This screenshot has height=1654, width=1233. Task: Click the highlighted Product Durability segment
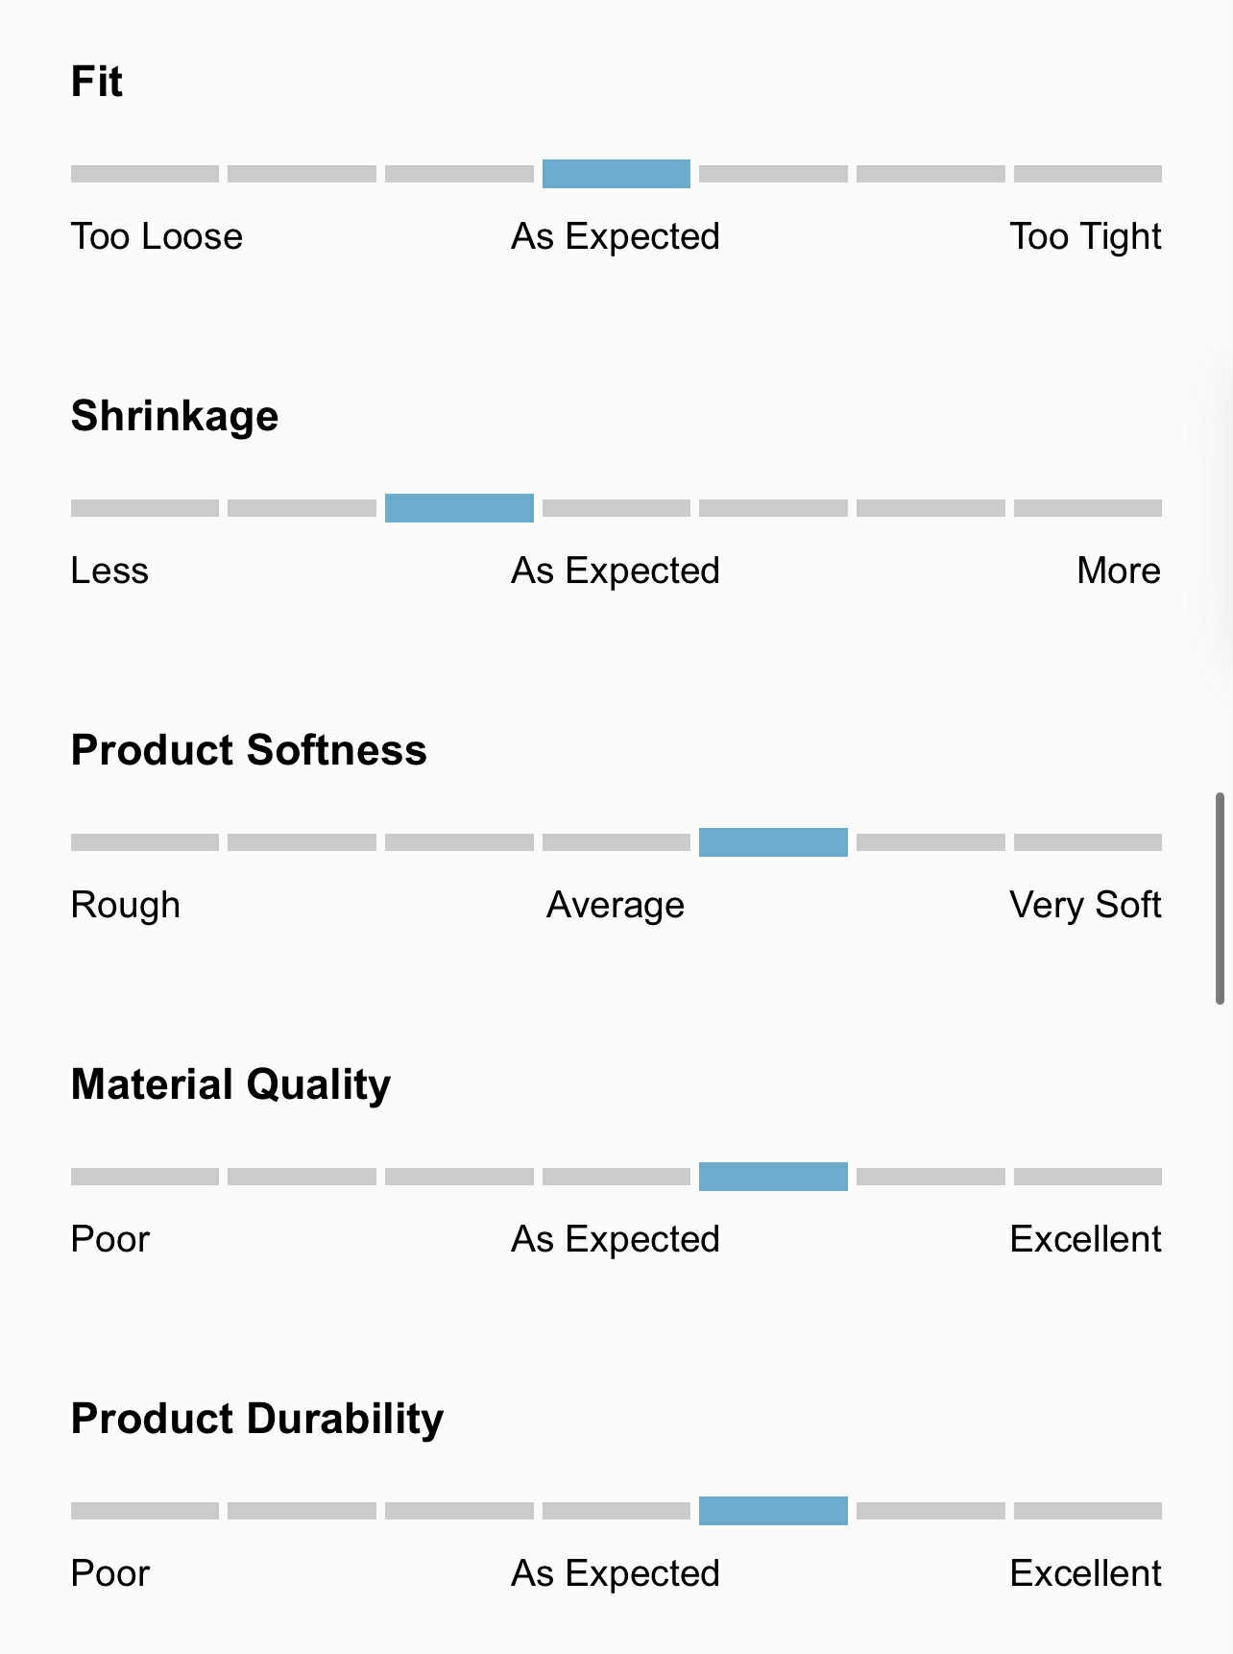tap(773, 1511)
